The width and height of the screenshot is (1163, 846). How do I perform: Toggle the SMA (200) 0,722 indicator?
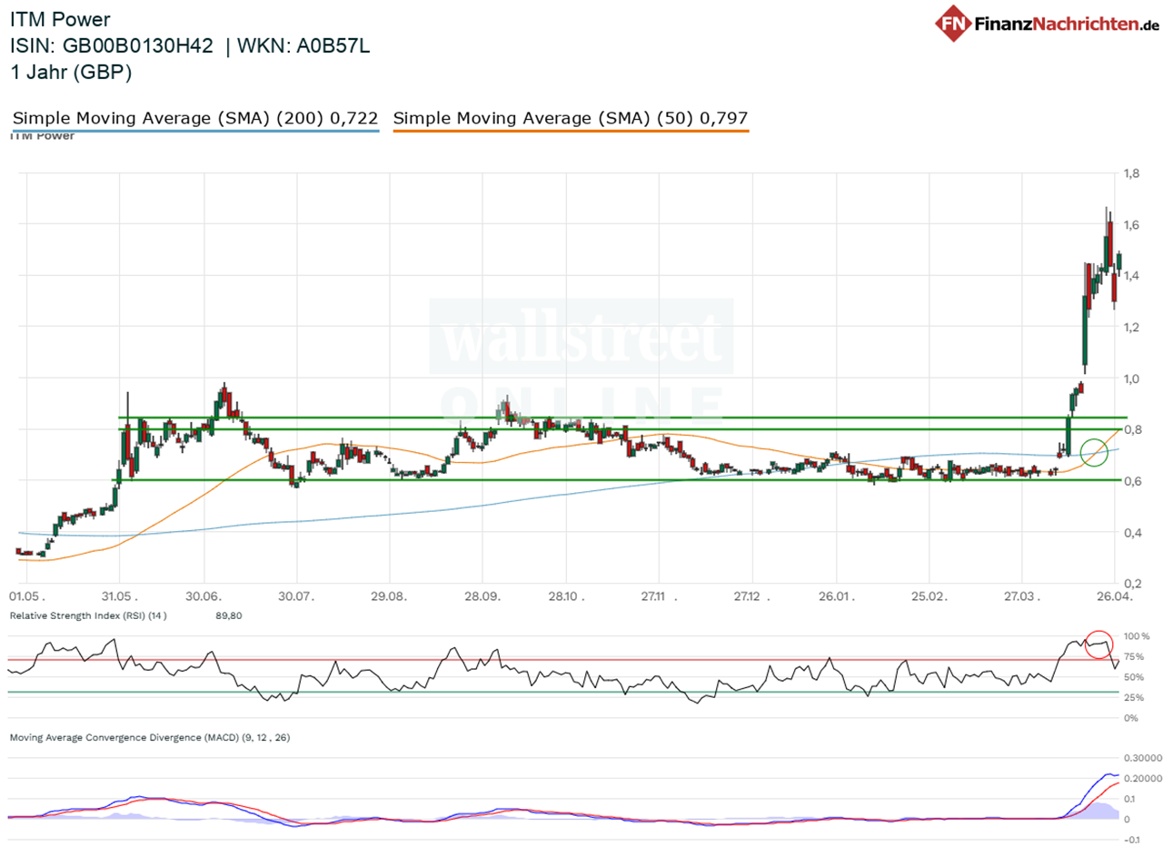[x=194, y=117]
